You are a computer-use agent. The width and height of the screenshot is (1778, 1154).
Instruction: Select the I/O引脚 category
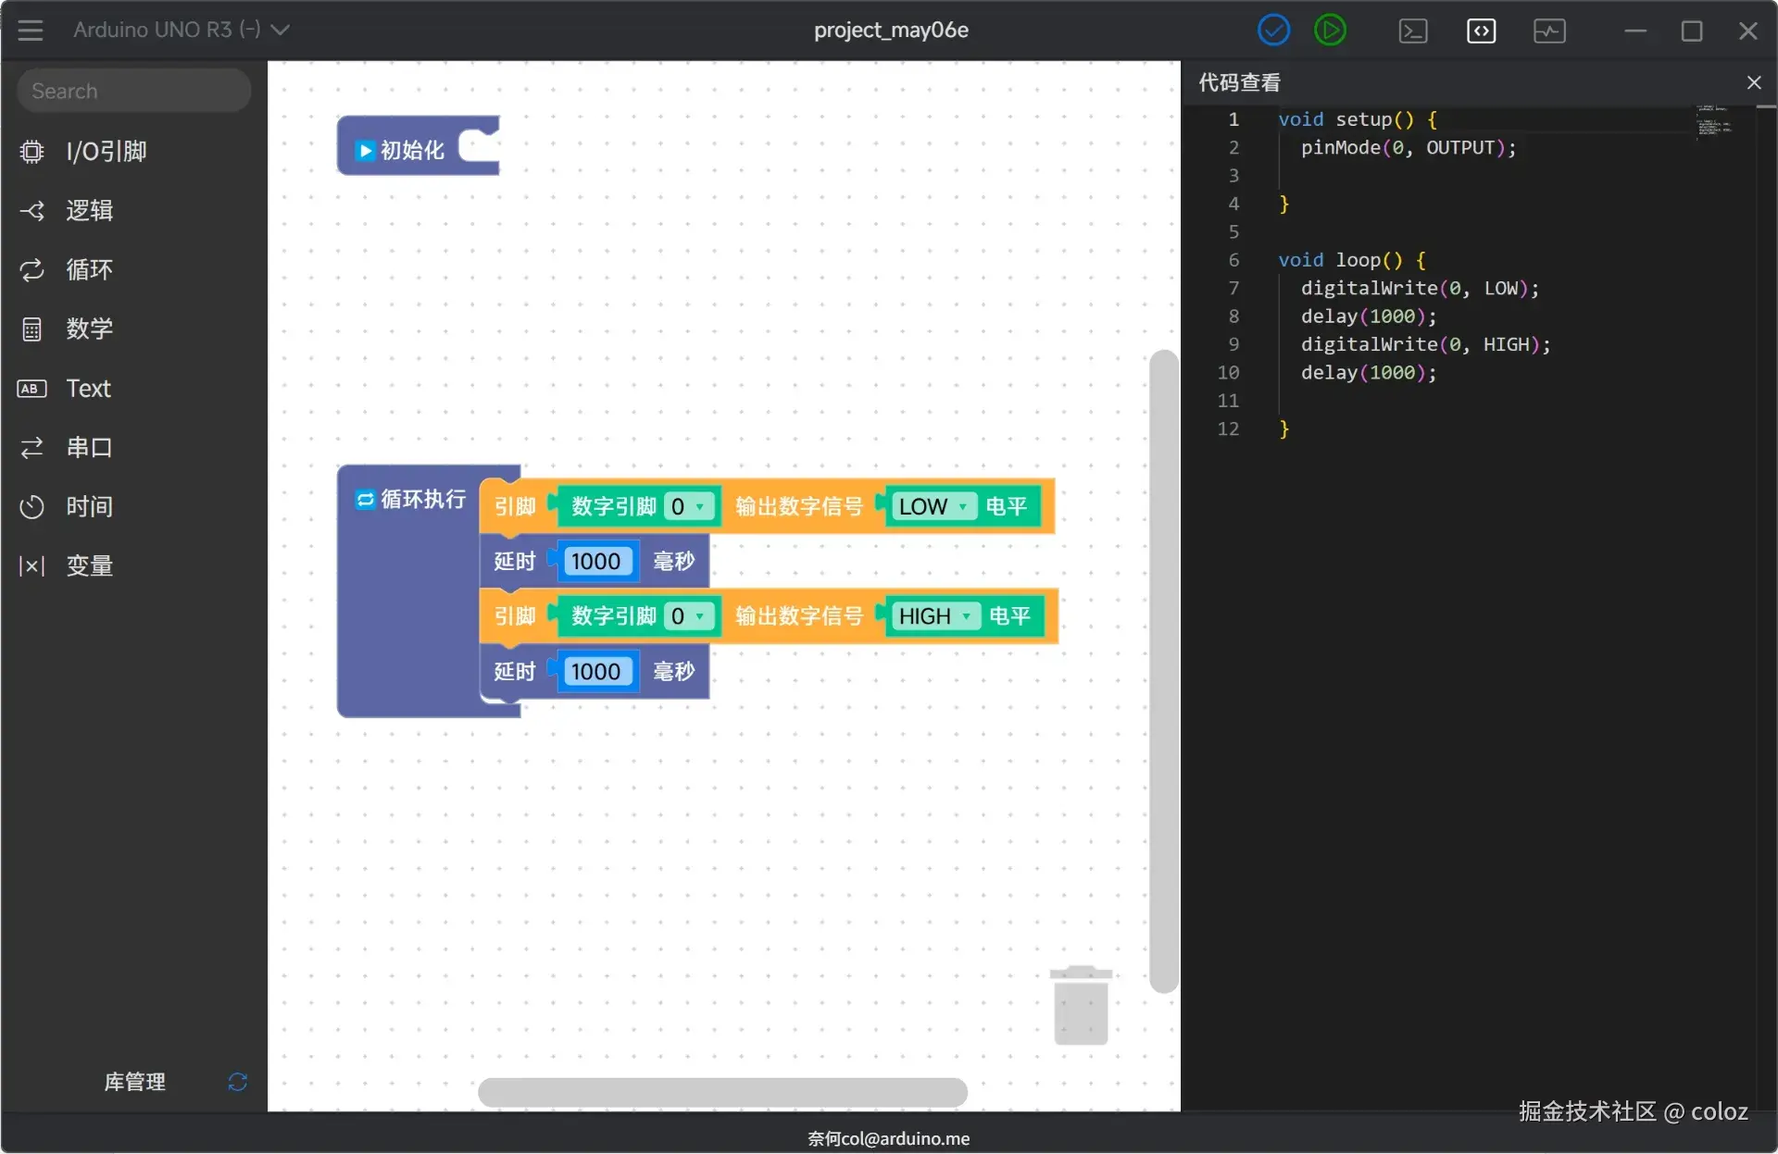pos(106,151)
